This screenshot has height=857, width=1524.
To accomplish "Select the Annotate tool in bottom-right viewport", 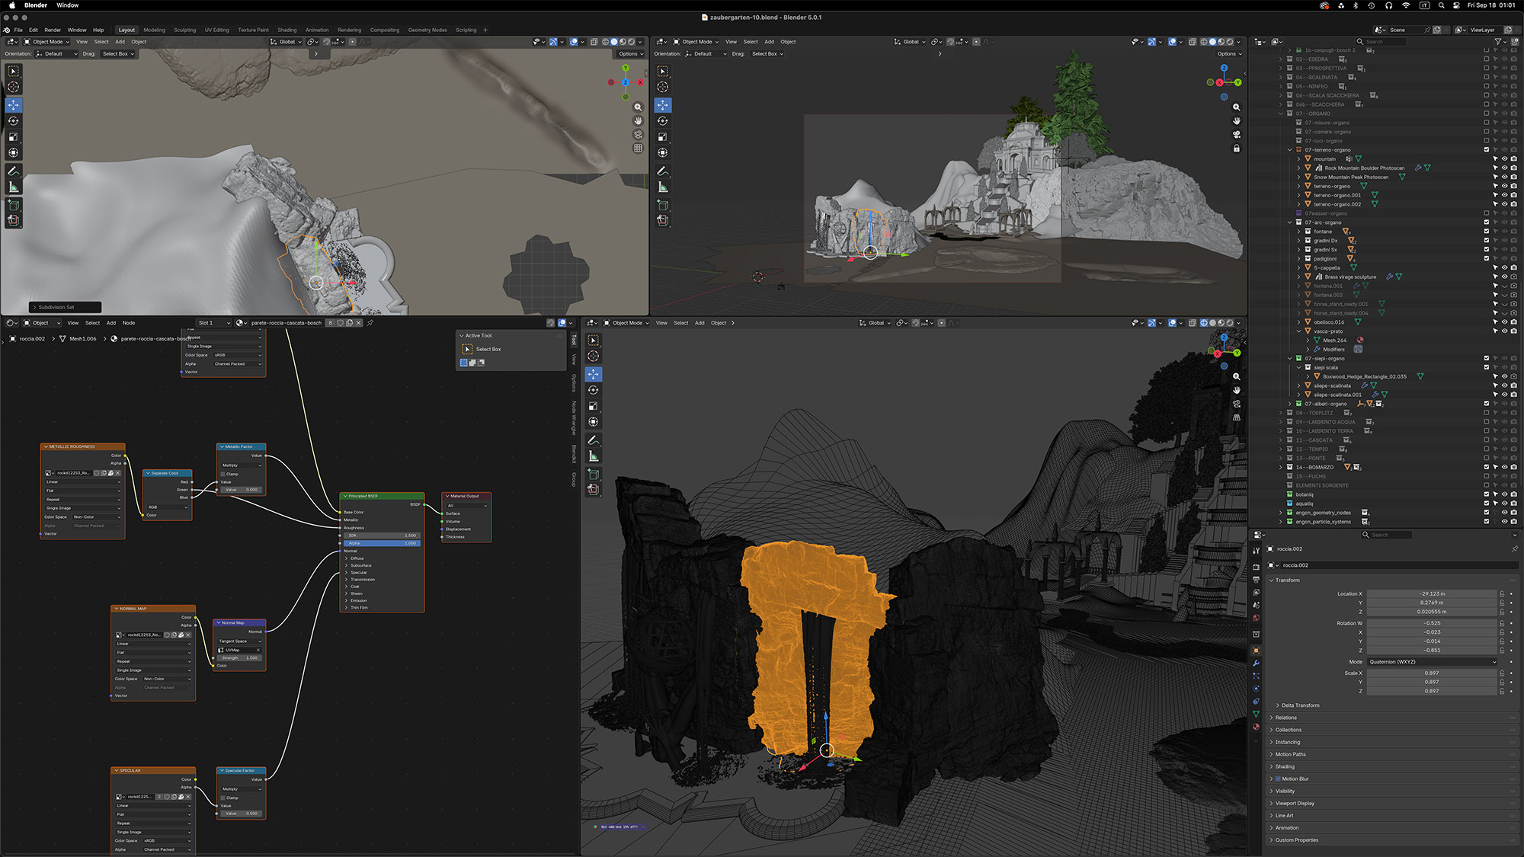I will click(594, 440).
